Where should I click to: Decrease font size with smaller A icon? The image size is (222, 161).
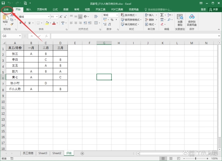click(65, 17)
